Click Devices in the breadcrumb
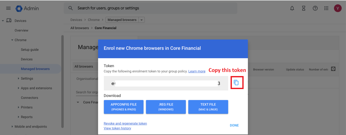The height and width of the screenshot is (135, 346). (76, 20)
